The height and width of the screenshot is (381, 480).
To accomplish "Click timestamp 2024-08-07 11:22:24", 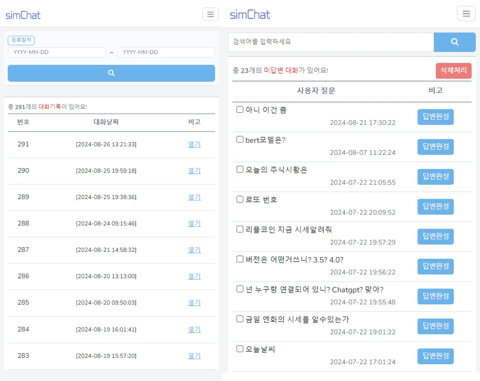I will pyautogui.click(x=363, y=153).
